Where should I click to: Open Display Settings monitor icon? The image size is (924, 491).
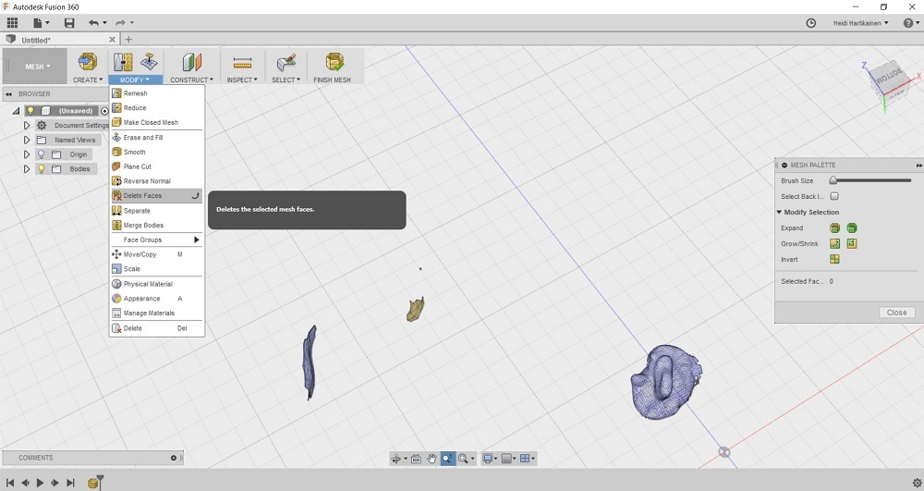coord(487,459)
